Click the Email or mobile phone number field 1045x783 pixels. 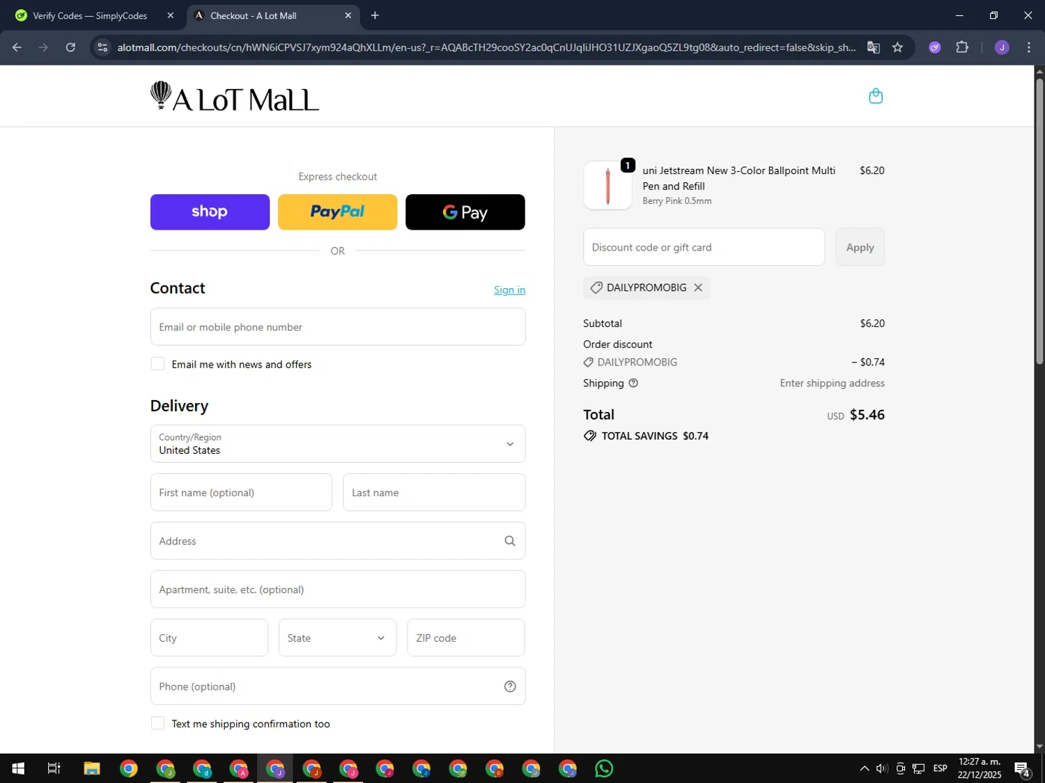click(x=338, y=327)
